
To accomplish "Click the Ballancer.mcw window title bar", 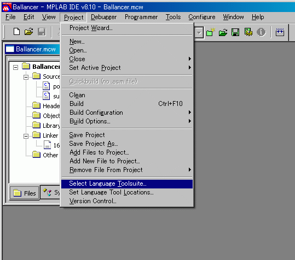I will (32, 49).
